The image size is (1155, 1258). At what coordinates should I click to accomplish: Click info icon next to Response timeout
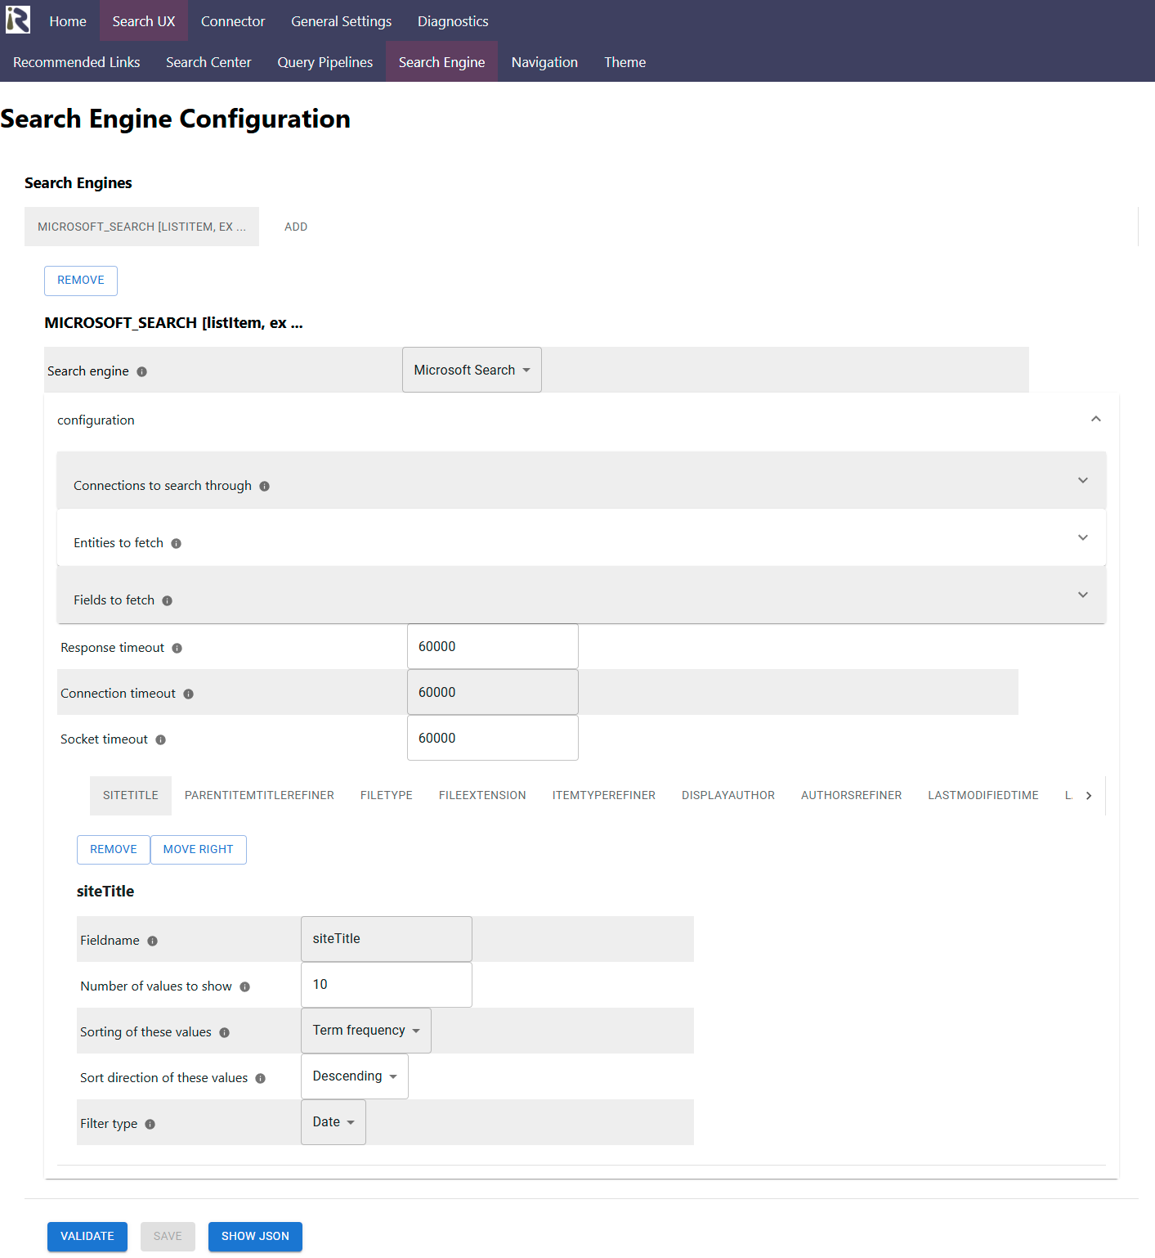[x=177, y=648]
